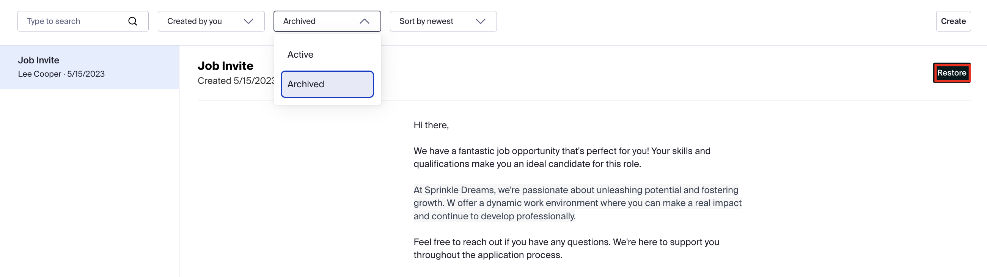Click the Feel free to reach out paragraph
Viewport: 987px width, 277px height.
[566, 249]
